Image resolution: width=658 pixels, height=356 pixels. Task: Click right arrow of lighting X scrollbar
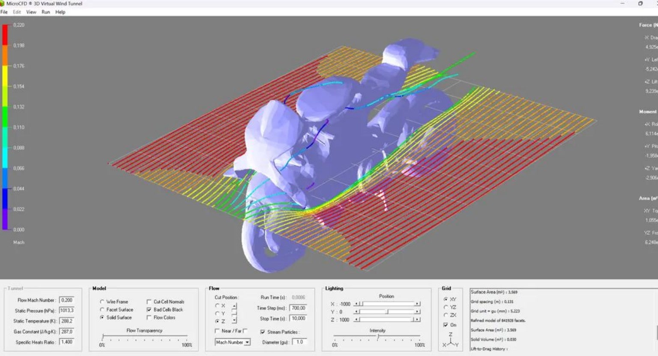point(417,304)
